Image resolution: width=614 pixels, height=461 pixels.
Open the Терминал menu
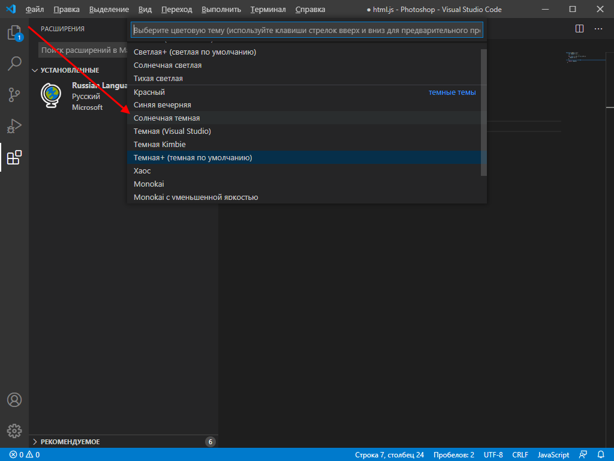coord(267,9)
